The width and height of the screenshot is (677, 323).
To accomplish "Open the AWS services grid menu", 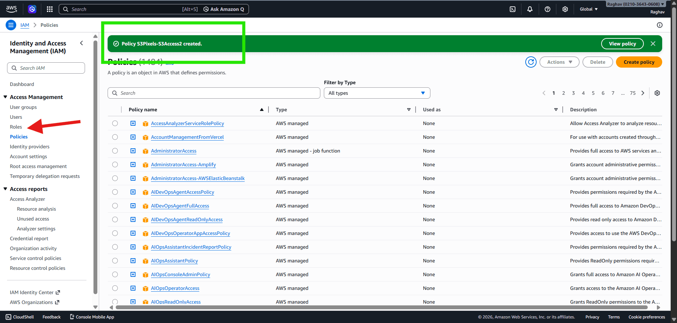I will click(50, 9).
